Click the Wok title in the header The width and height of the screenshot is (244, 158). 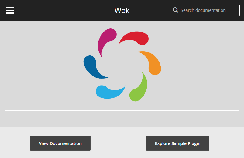(122, 10)
